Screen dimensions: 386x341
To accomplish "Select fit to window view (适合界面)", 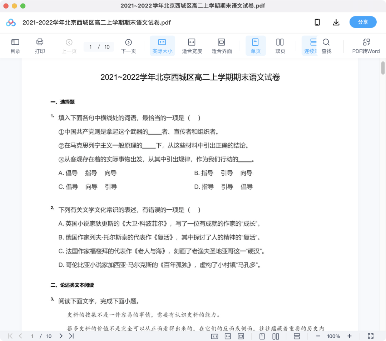I will pos(222,46).
